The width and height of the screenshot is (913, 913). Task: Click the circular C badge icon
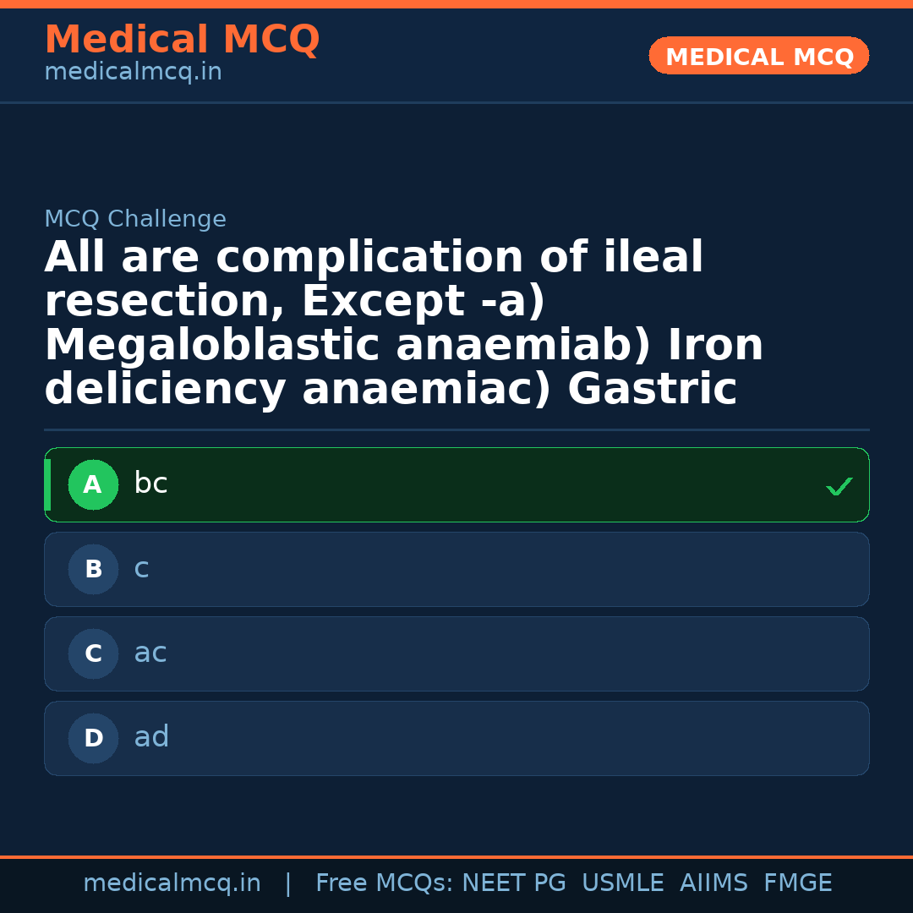93,653
